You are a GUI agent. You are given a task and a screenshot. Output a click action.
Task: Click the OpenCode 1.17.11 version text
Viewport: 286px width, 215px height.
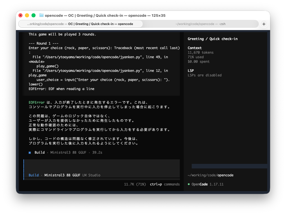tap(207, 184)
